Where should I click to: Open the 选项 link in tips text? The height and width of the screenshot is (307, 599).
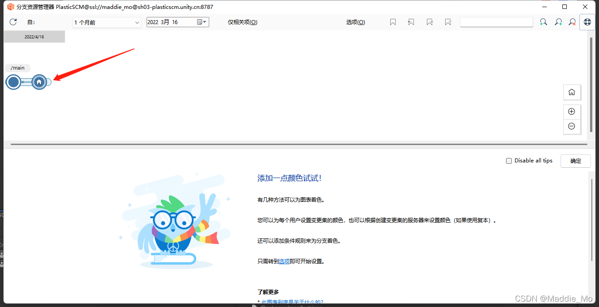284,261
